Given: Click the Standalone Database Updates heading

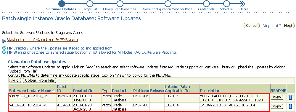Looking at the screenshot, I should 37,62.
